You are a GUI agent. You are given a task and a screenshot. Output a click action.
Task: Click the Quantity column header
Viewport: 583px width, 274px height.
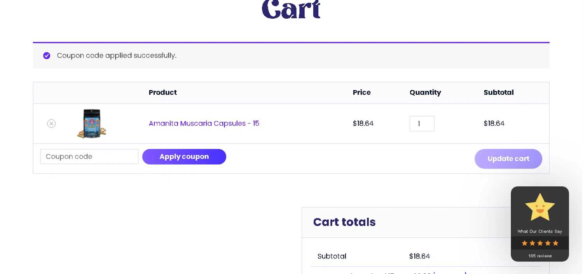pyautogui.click(x=425, y=92)
